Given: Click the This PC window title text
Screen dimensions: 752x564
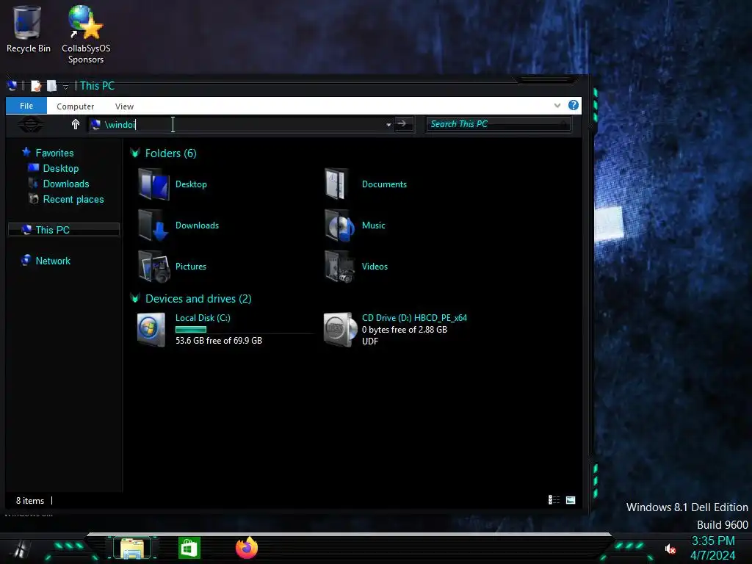Looking at the screenshot, I should [x=98, y=86].
